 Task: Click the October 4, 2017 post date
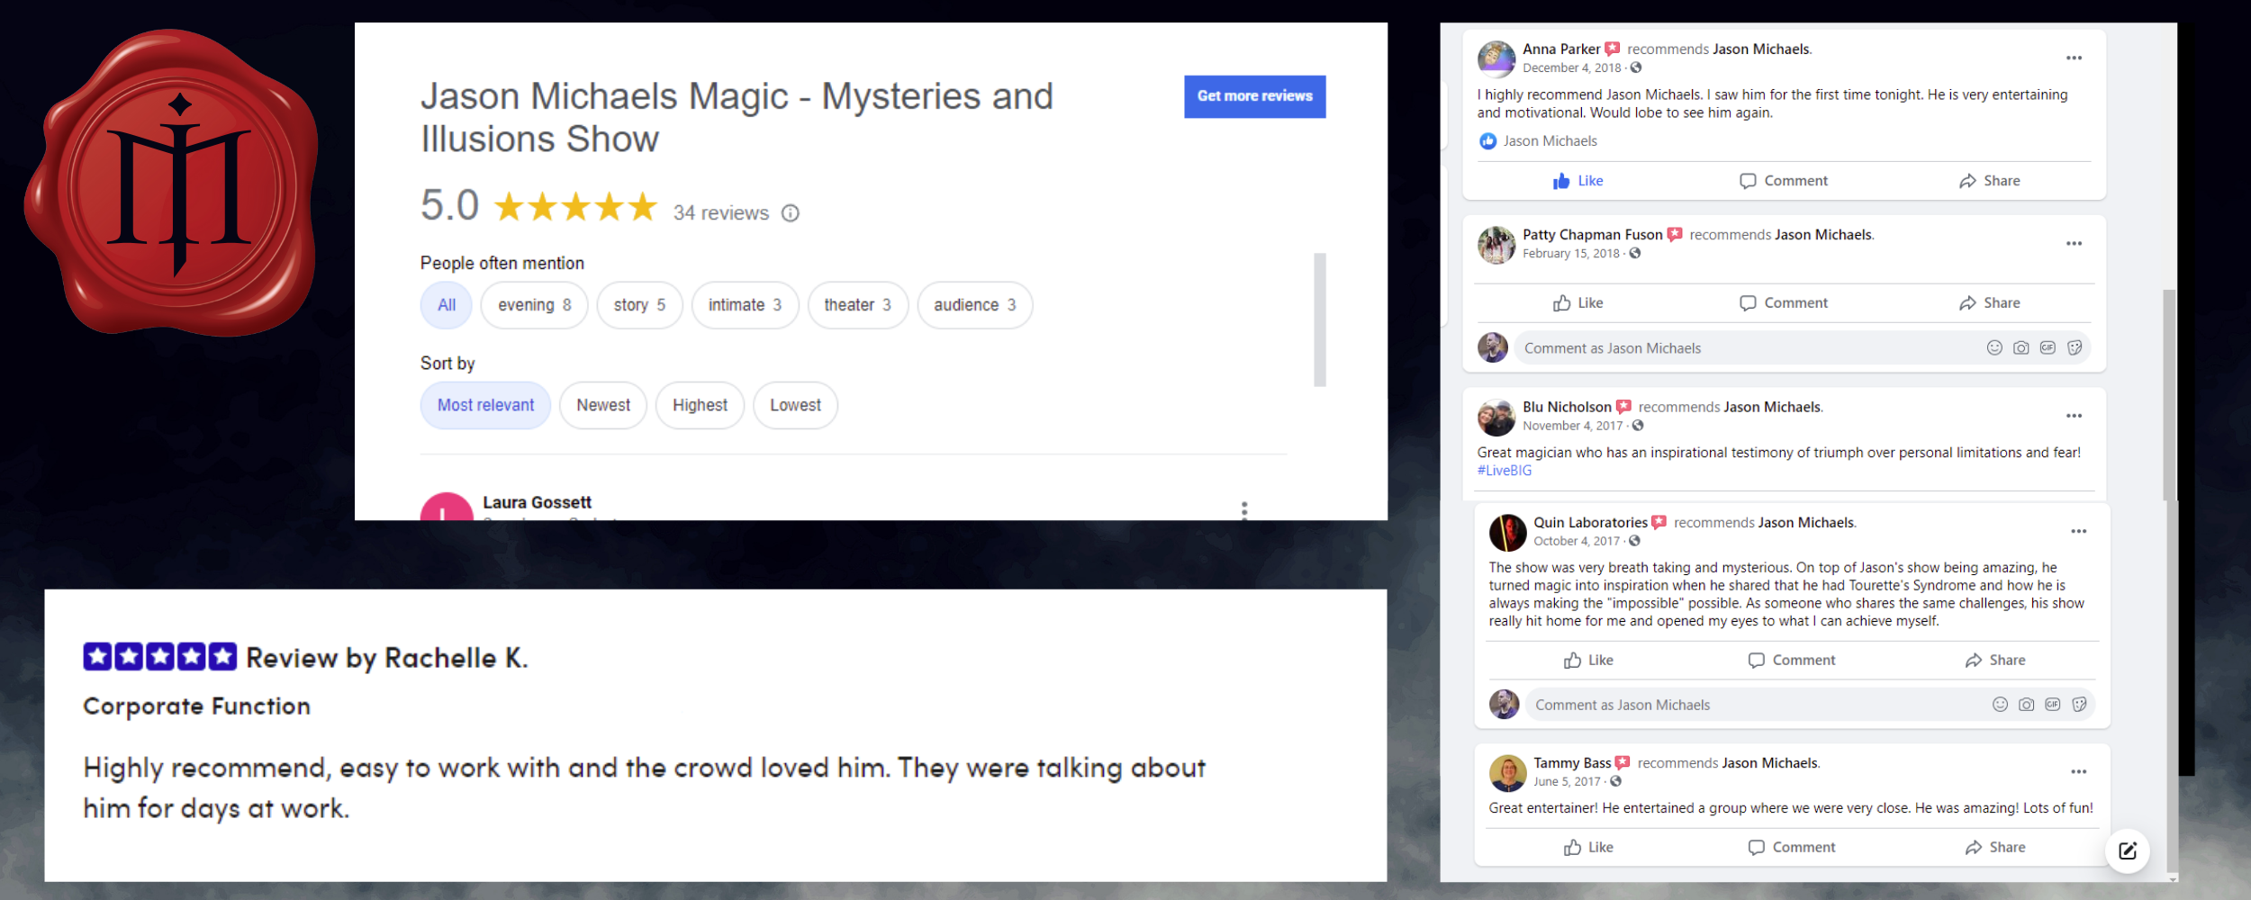pos(1577,542)
